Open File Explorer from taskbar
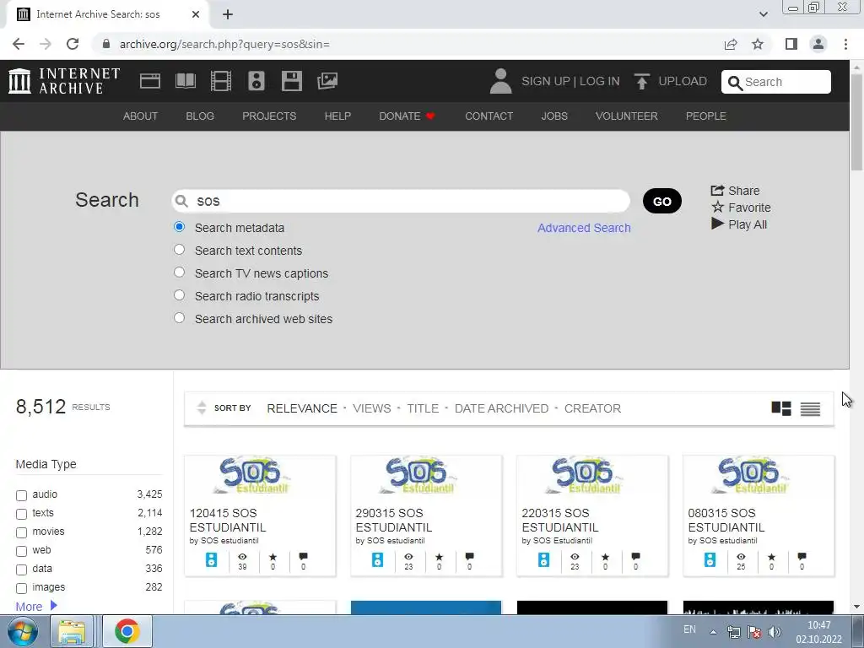Viewport: 864px width, 648px height. (x=72, y=631)
